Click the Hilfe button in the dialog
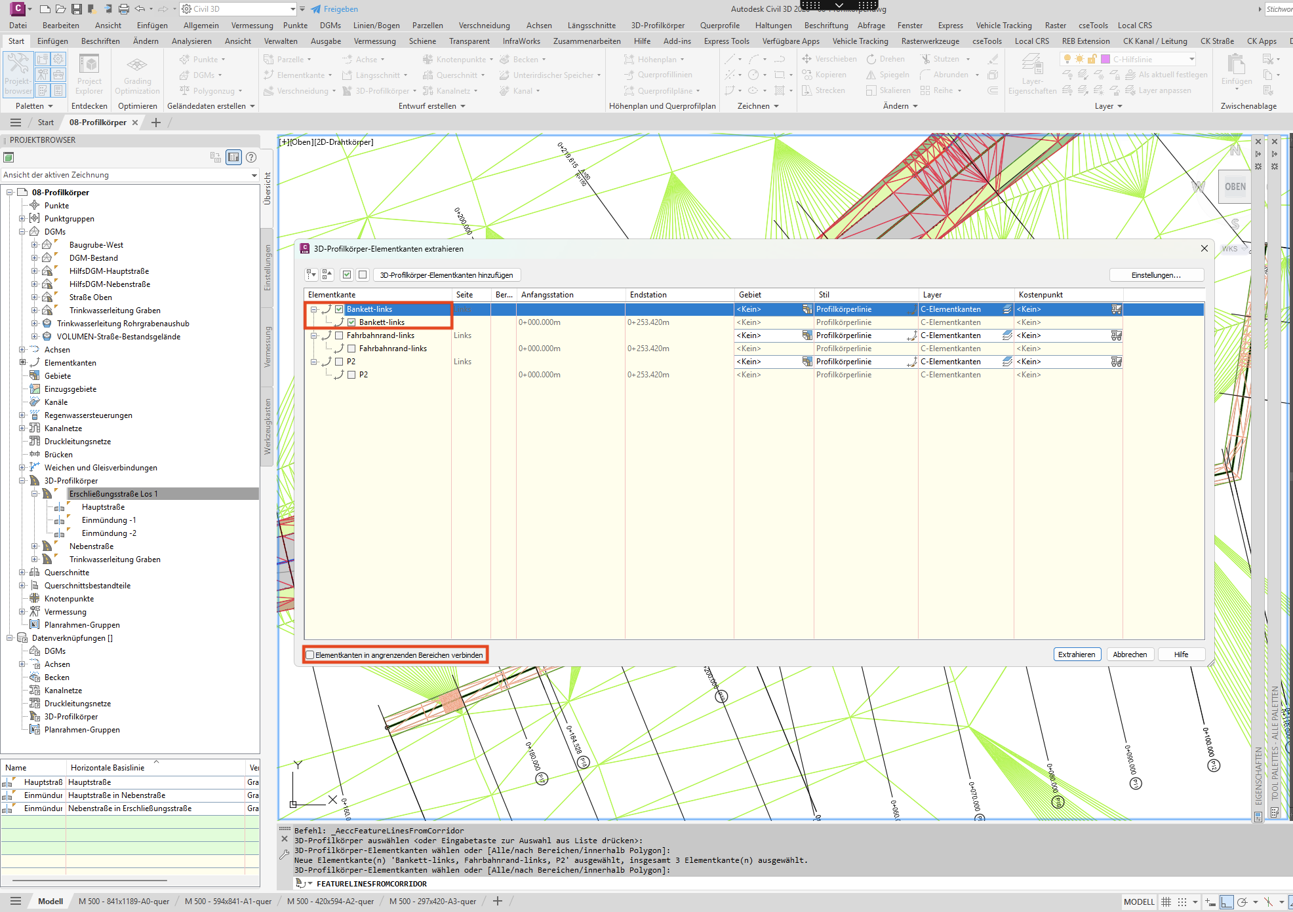The height and width of the screenshot is (912, 1293). (x=1181, y=655)
